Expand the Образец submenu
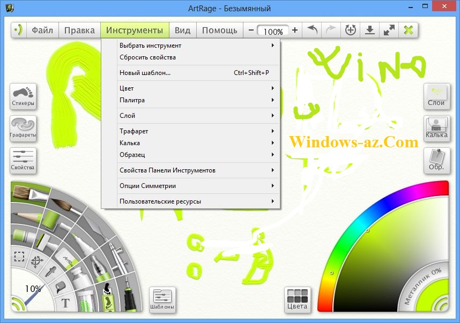Screen dimensions: 460x323 point(191,155)
